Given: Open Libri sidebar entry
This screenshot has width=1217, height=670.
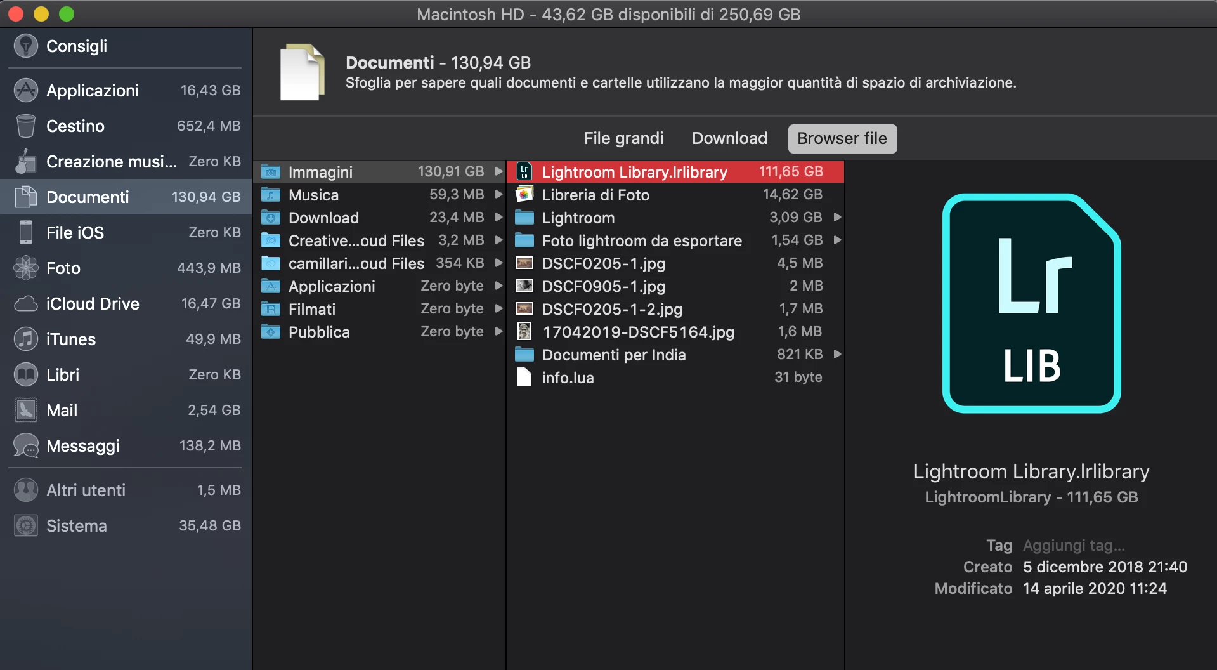Looking at the screenshot, I should (x=126, y=374).
